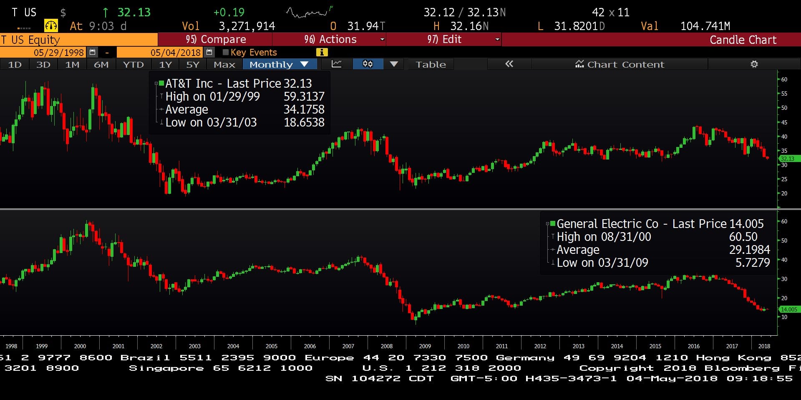Viewport: 801px width, 400px height.
Task: Click the +0.19 price change value
Action: (229, 13)
